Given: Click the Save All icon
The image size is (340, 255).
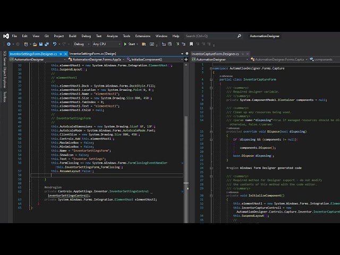Looking at the screenshot, I should (47, 44).
